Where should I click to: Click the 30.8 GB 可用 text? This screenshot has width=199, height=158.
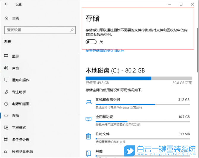point(182,83)
